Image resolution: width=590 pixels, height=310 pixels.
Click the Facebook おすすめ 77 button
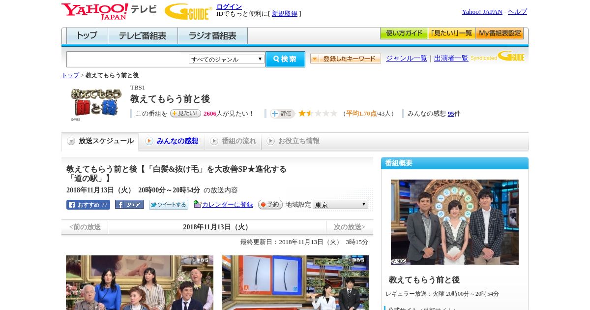88,205
